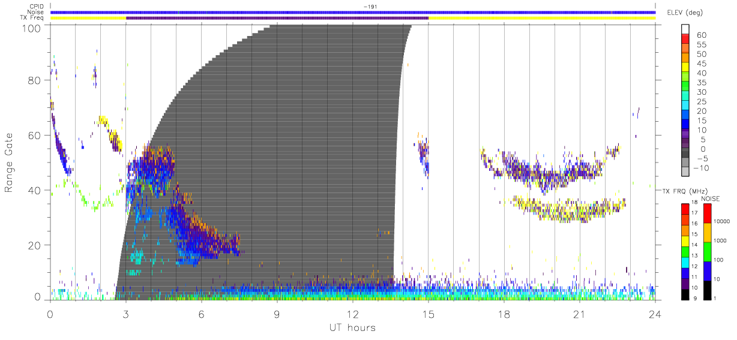This screenshot has width=737, height=340.
Task: Click the Range Gate axis title
Action: (10, 162)
